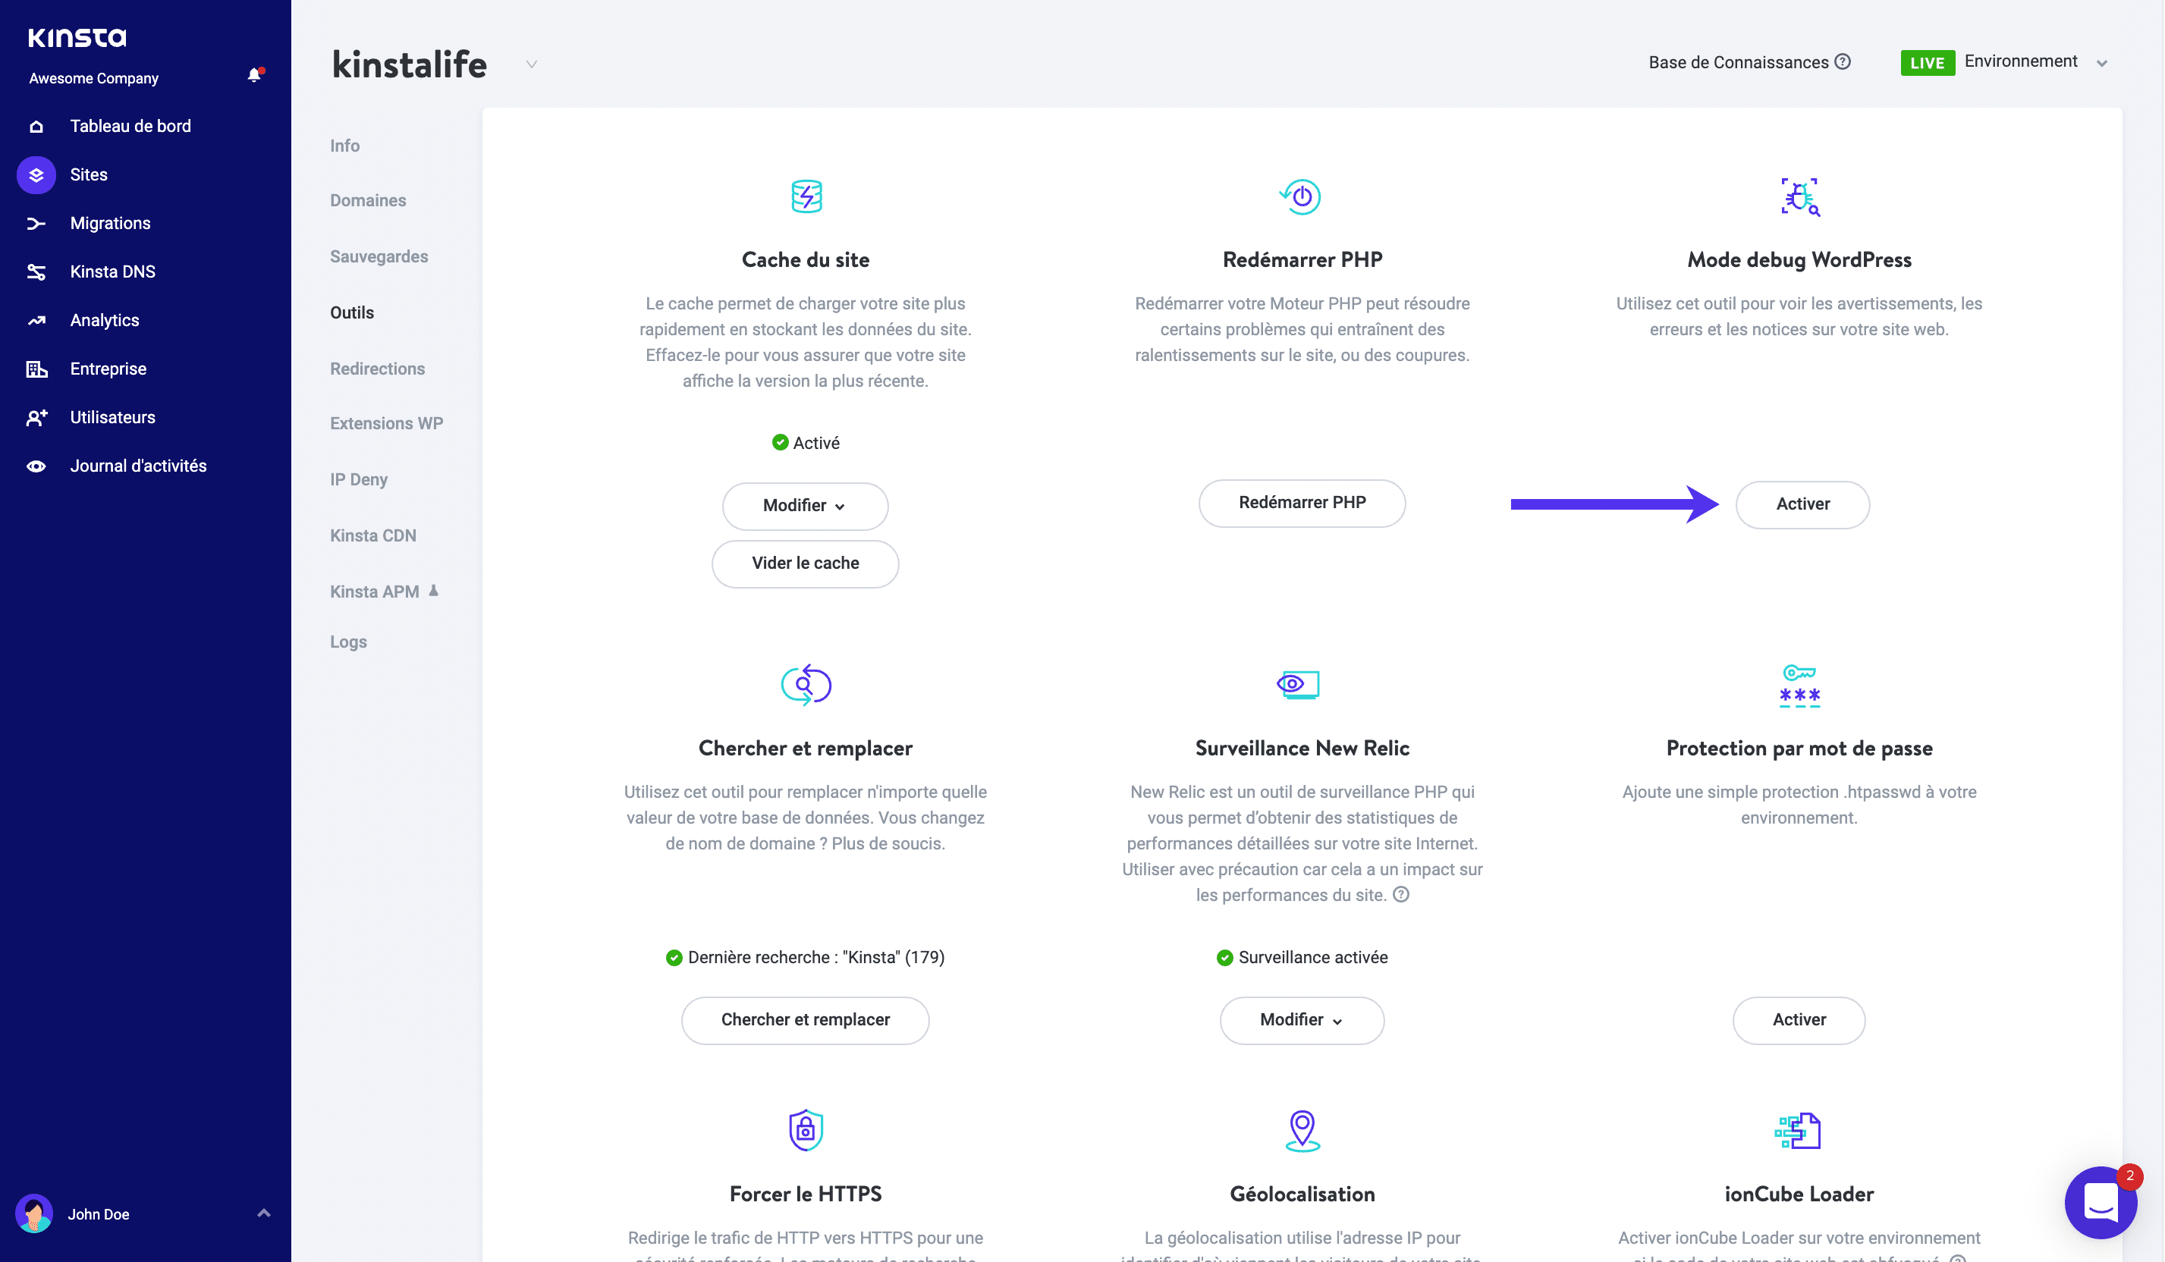Open Analytics via the chart icon

tap(36, 319)
